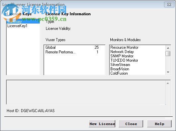
Task: Click the License Validity label
Action: 58,29
